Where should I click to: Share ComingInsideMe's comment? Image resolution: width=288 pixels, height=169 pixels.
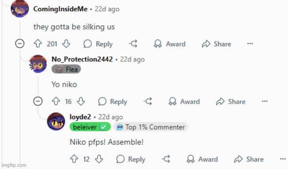pyautogui.click(x=216, y=44)
